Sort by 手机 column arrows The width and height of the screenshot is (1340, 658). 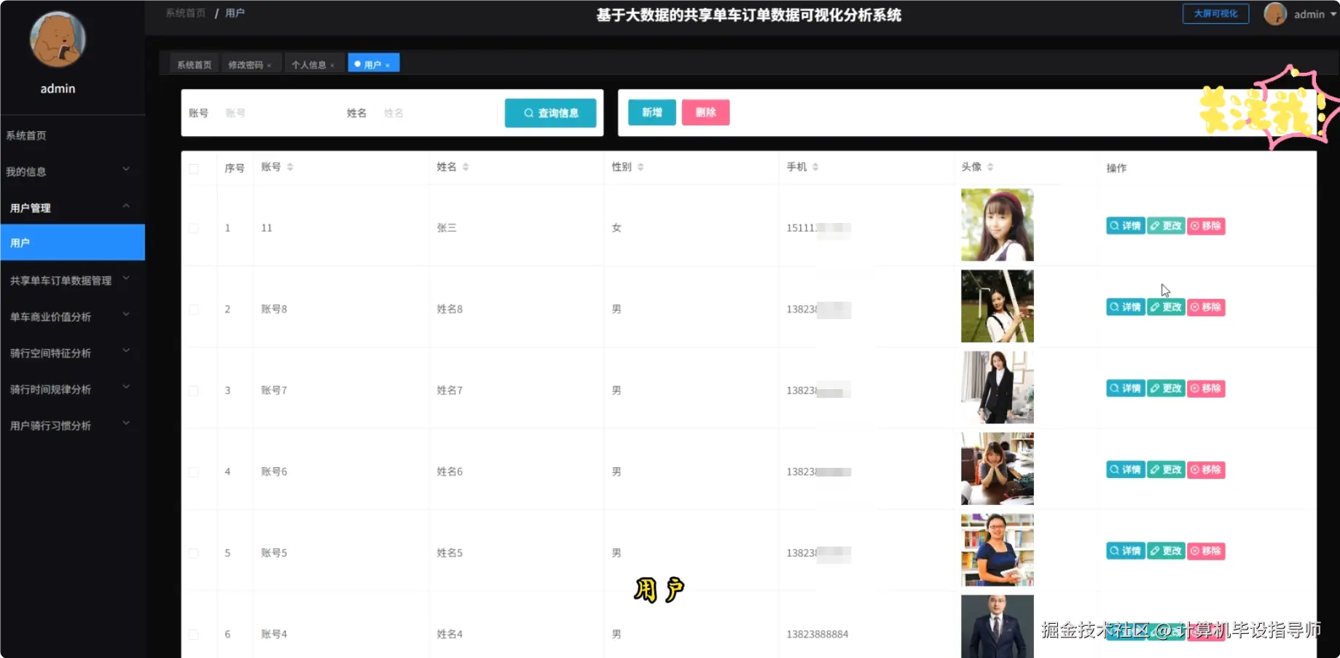[815, 167]
